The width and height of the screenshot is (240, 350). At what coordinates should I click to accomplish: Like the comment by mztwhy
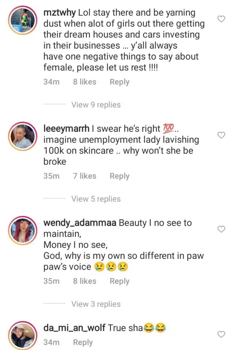click(221, 19)
